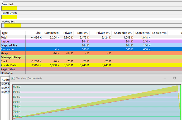Viewport: 182px width, 120px height.
Task: Click the yellow Committed usage bar
Action: [9, 8]
